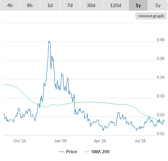The width and height of the screenshot is (168, 161).
Task: Click the Oct '24 axis label
Action: 19,141
